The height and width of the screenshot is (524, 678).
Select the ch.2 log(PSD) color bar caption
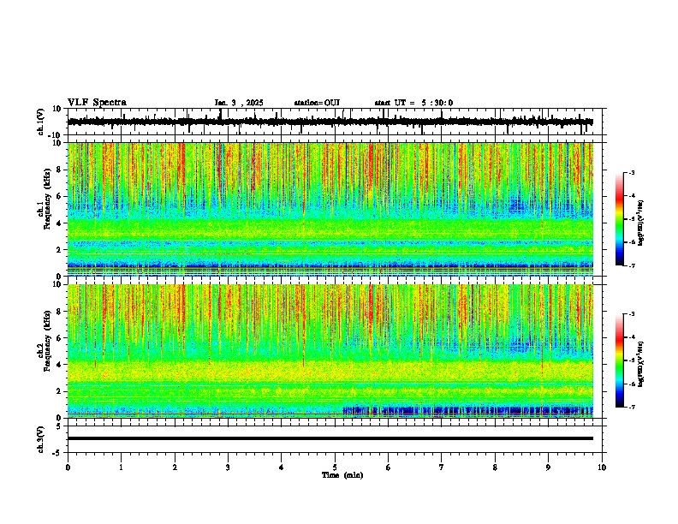coord(640,365)
